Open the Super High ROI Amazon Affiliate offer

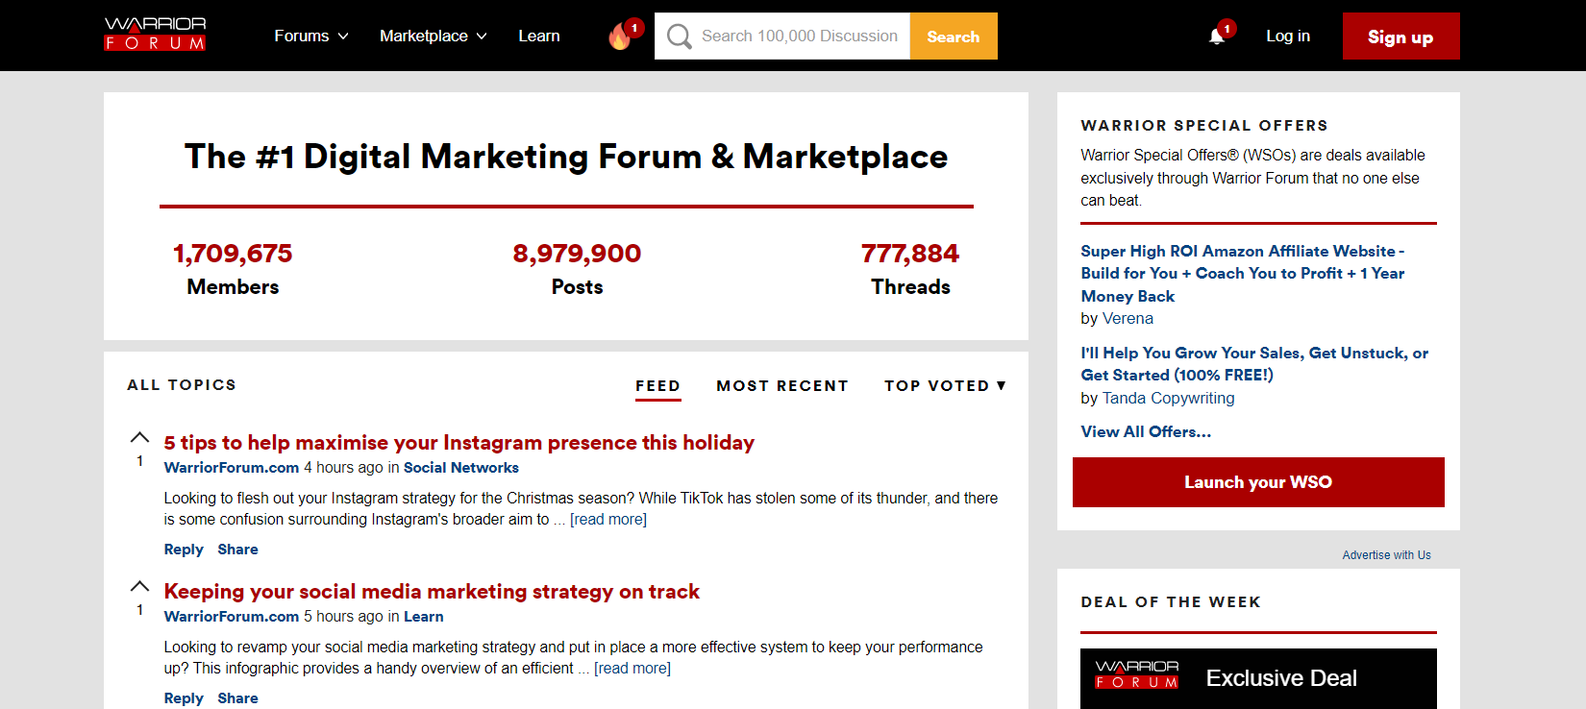(1243, 274)
